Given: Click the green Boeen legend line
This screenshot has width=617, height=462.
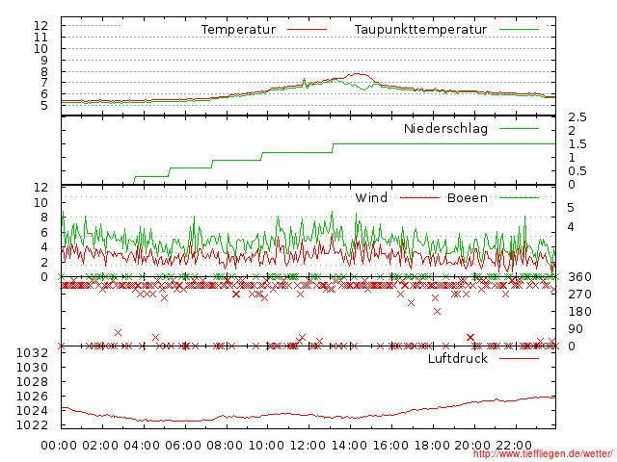Looking at the screenshot, I should coord(519,197).
